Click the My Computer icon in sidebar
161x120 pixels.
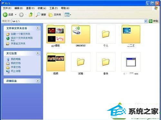point(8,59)
